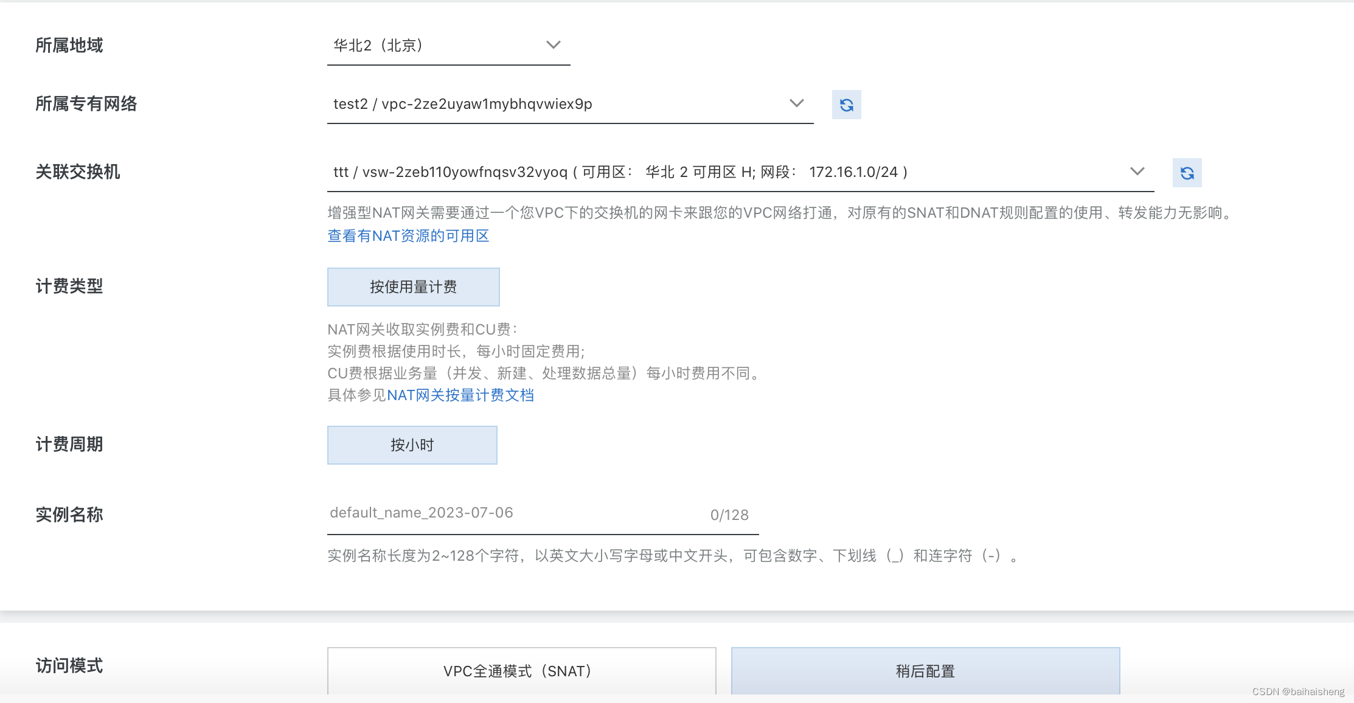This screenshot has width=1354, height=703.
Task: Click the test2 VPC field value
Action: (462, 103)
